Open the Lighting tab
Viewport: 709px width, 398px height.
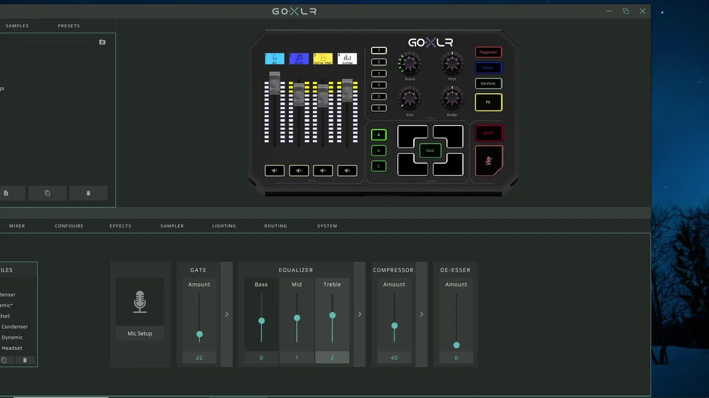(224, 226)
